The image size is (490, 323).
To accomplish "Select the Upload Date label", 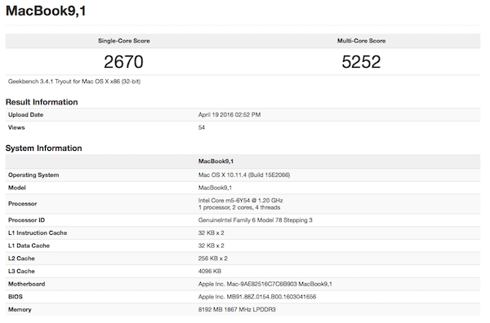I will coord(25,115).
